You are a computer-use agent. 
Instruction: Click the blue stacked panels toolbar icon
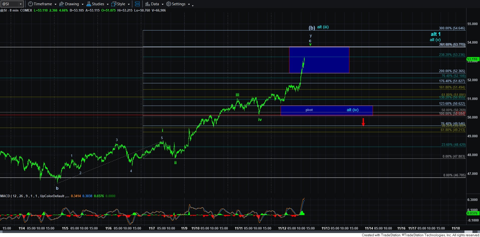pyautogui.click(x=137, y=4)
